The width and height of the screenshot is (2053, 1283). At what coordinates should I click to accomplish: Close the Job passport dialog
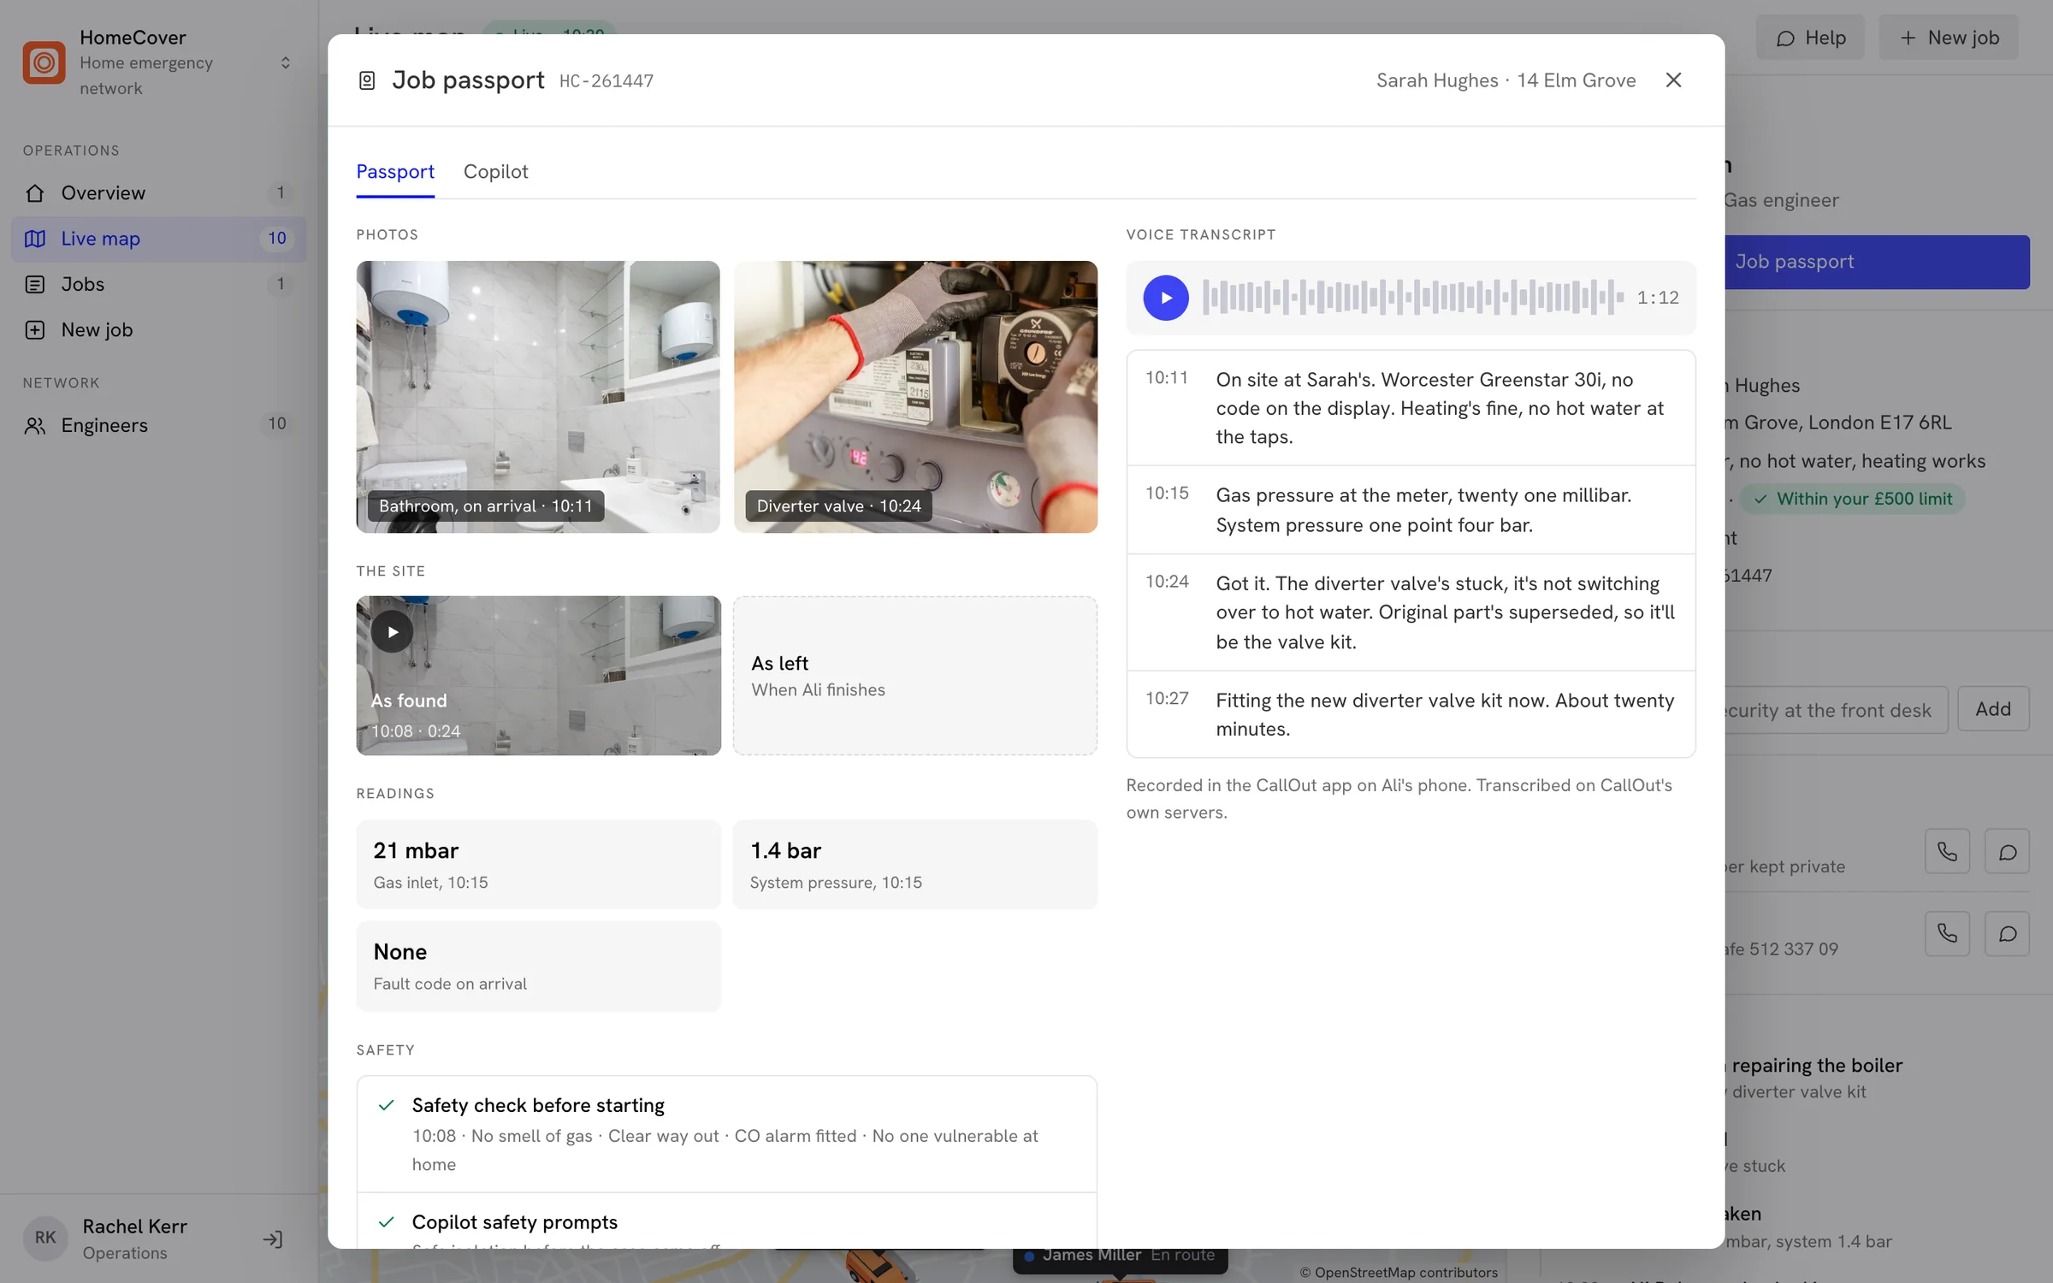click(1674, 80)
